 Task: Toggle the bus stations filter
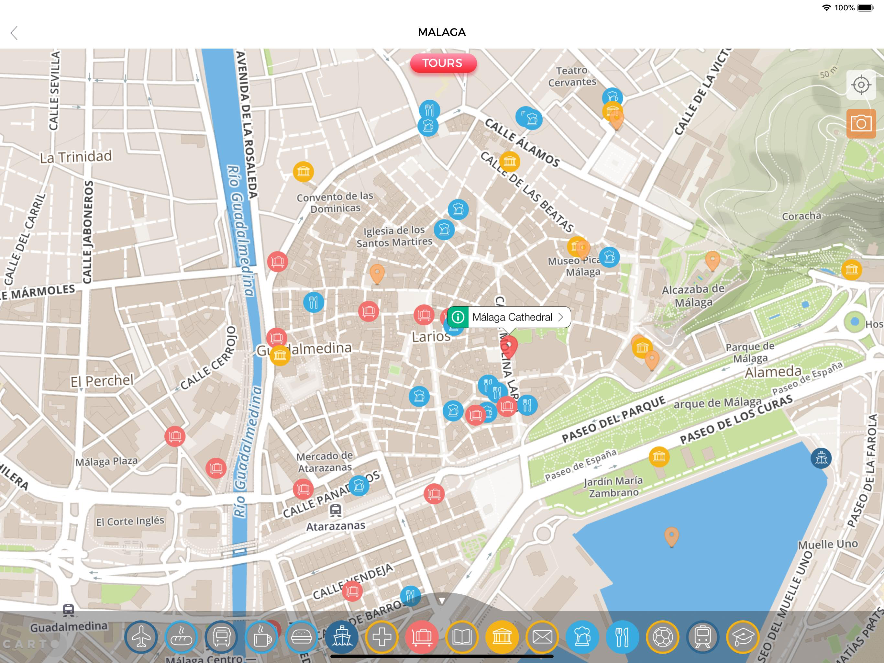(221, 636)
